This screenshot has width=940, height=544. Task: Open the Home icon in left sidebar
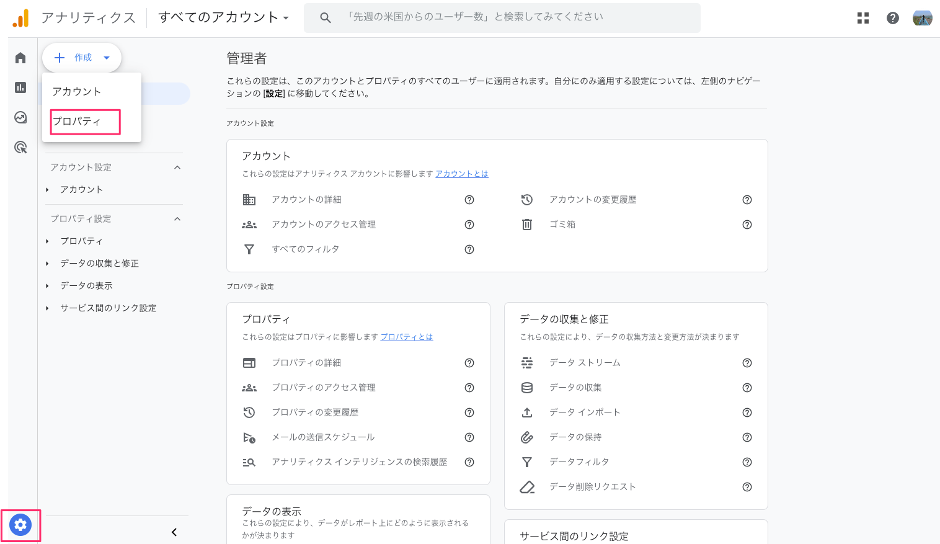click(x=20, y=58)
